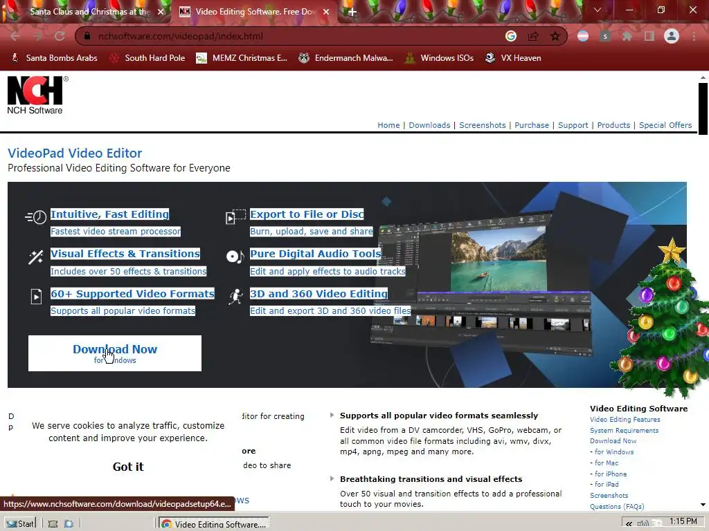Click 3D and 360 Video Editing link
The width and height of the screenshot is (709, 531).
click(318, 293)
